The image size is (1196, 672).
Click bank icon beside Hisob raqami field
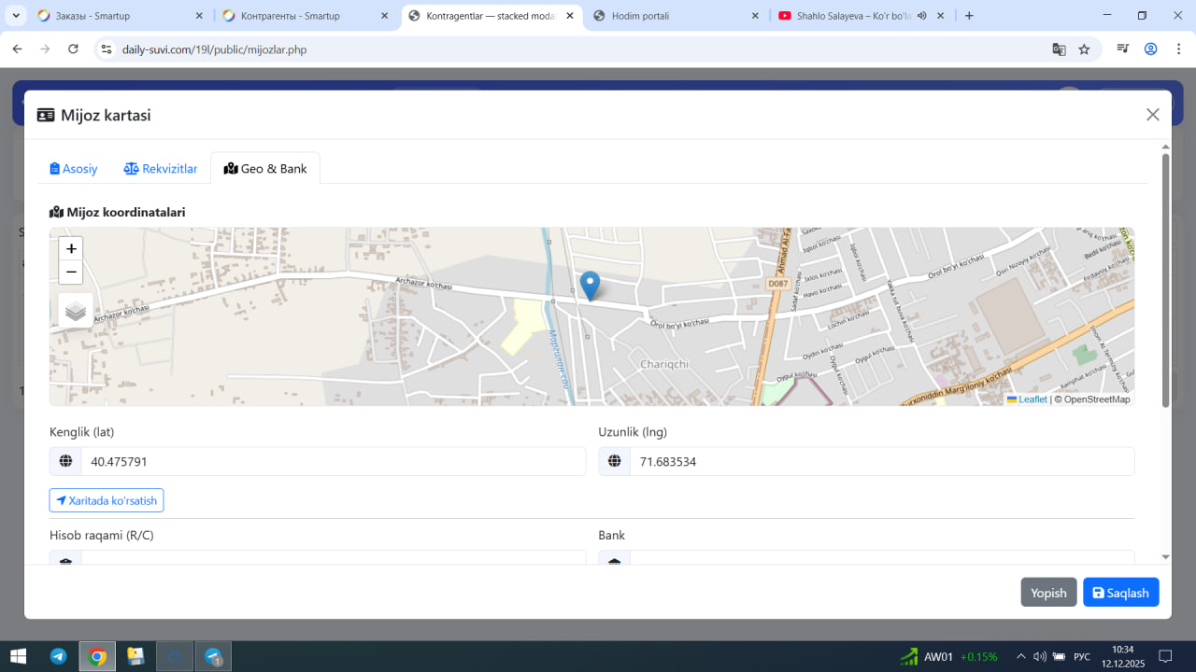click(x=65, y=558)
